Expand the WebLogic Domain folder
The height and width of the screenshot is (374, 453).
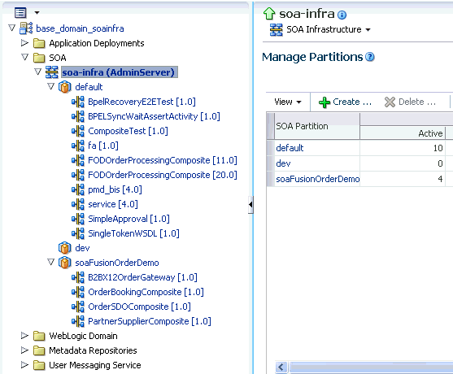click(25, 336)
